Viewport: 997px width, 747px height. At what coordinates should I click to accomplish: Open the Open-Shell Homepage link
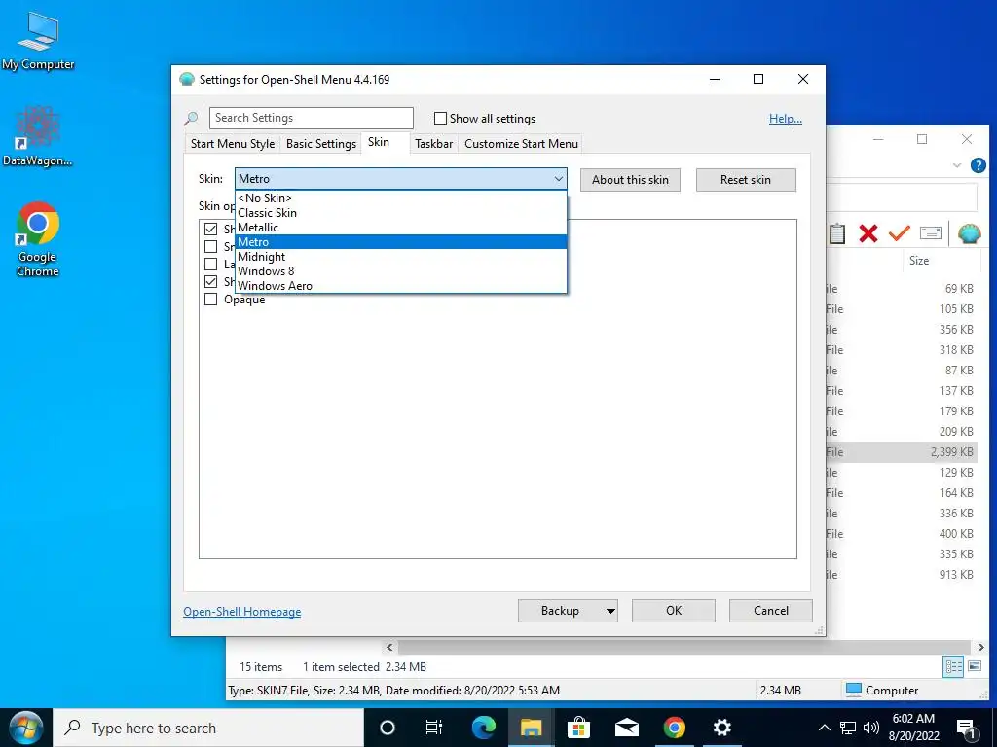[242, 612]
